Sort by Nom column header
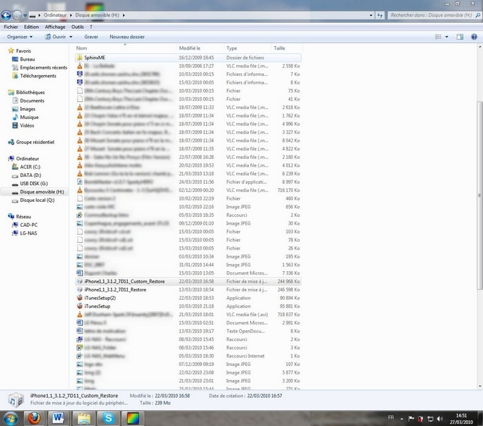This screenshot has width=483, height=426. point(126,48)
